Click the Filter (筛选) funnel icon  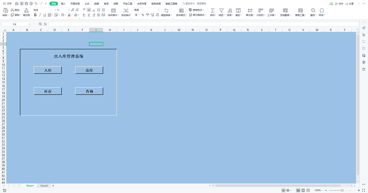[221, 10]
